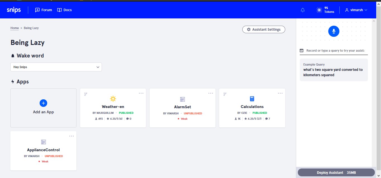Open the Weather-en app title
This screenshot has height=178, width=381.
point(113,107)
